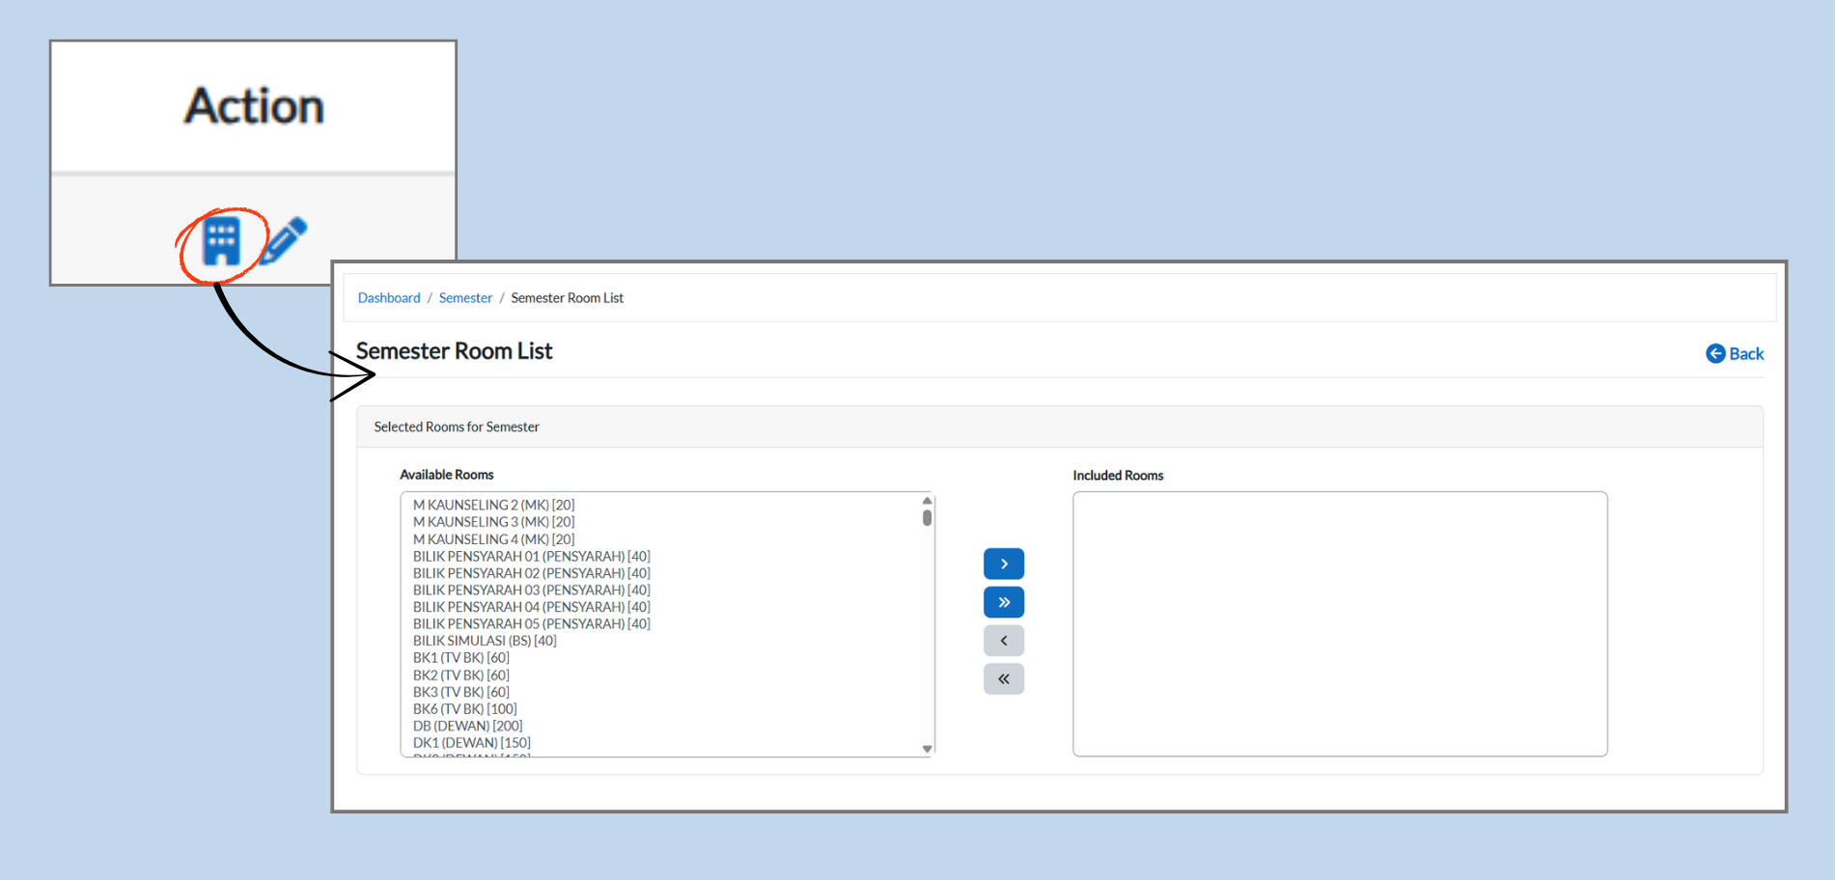Click the pencil edit icon under Action
Viewport: 1835px width, 880px height.
(x=284, y=240)
